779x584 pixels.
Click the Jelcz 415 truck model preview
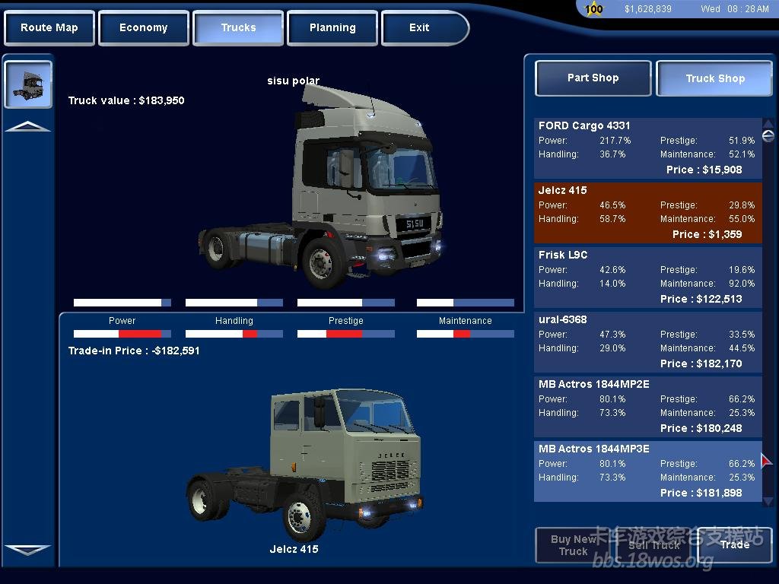point(304,465)
